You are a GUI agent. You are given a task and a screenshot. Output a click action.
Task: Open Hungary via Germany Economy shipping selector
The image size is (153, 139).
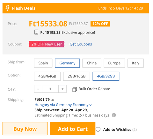[x=63, y=105]
